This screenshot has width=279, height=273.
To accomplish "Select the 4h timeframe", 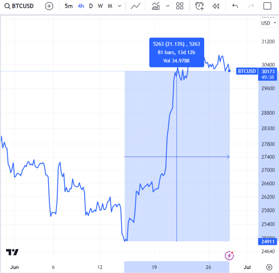I will [x=81, y=6].
